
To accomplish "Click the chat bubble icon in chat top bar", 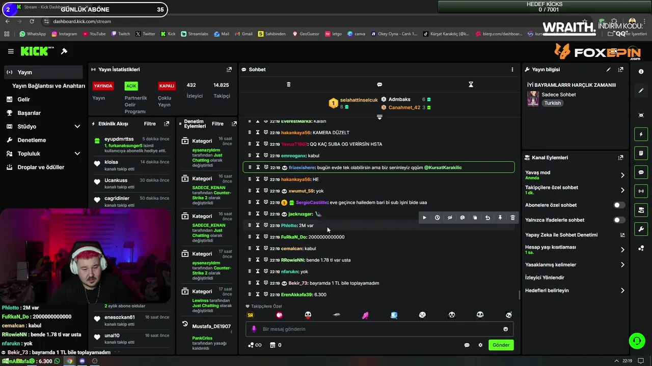I will [x=379, y=84].
